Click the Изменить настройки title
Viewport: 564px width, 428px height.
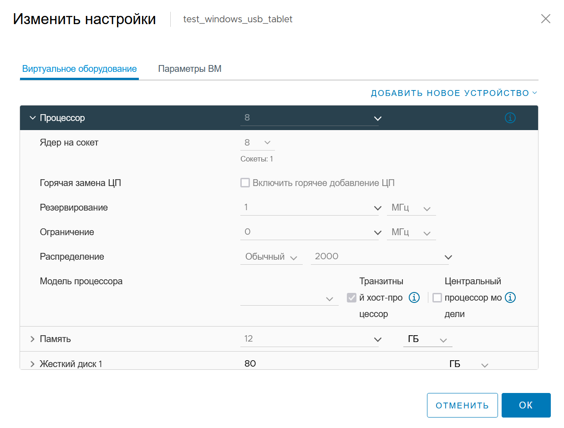click(x=85, y=19)
